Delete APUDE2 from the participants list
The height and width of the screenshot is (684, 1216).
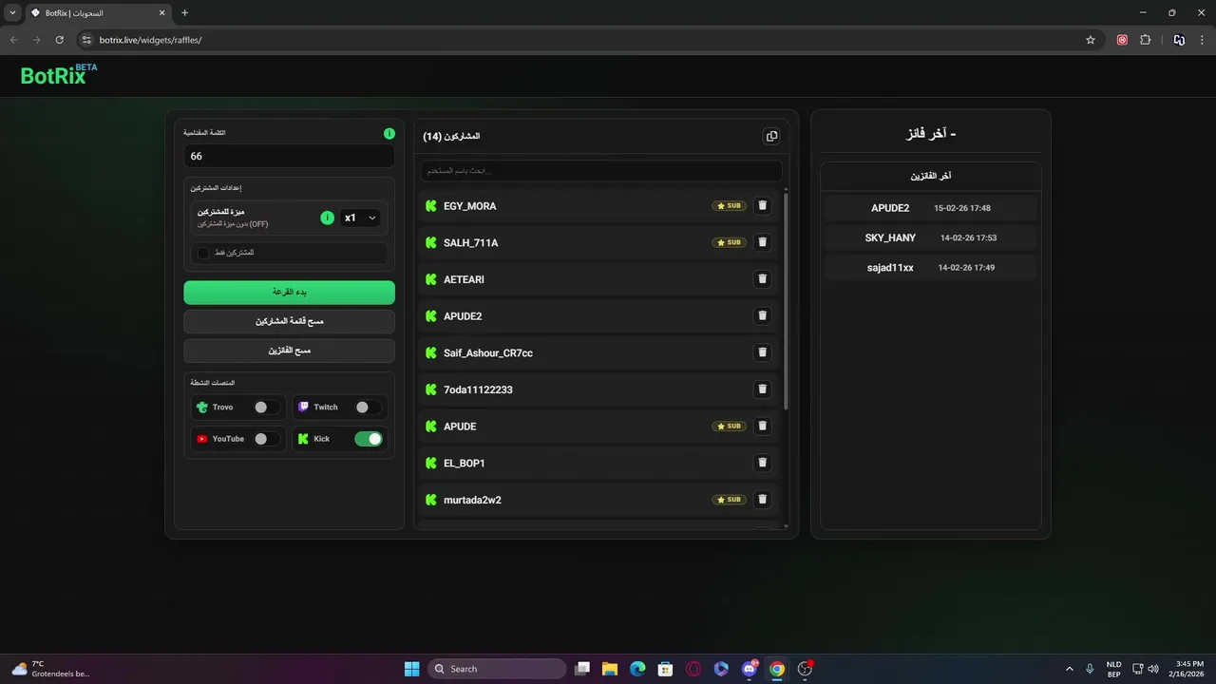(x=762, y=315)
